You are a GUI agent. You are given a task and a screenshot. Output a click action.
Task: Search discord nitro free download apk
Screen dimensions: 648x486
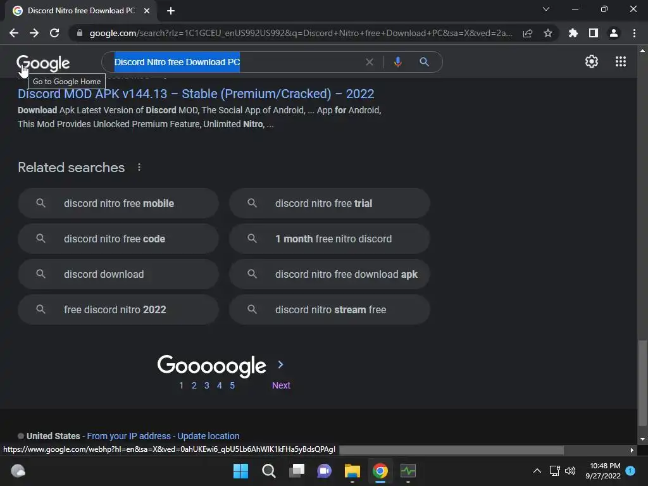329,275
